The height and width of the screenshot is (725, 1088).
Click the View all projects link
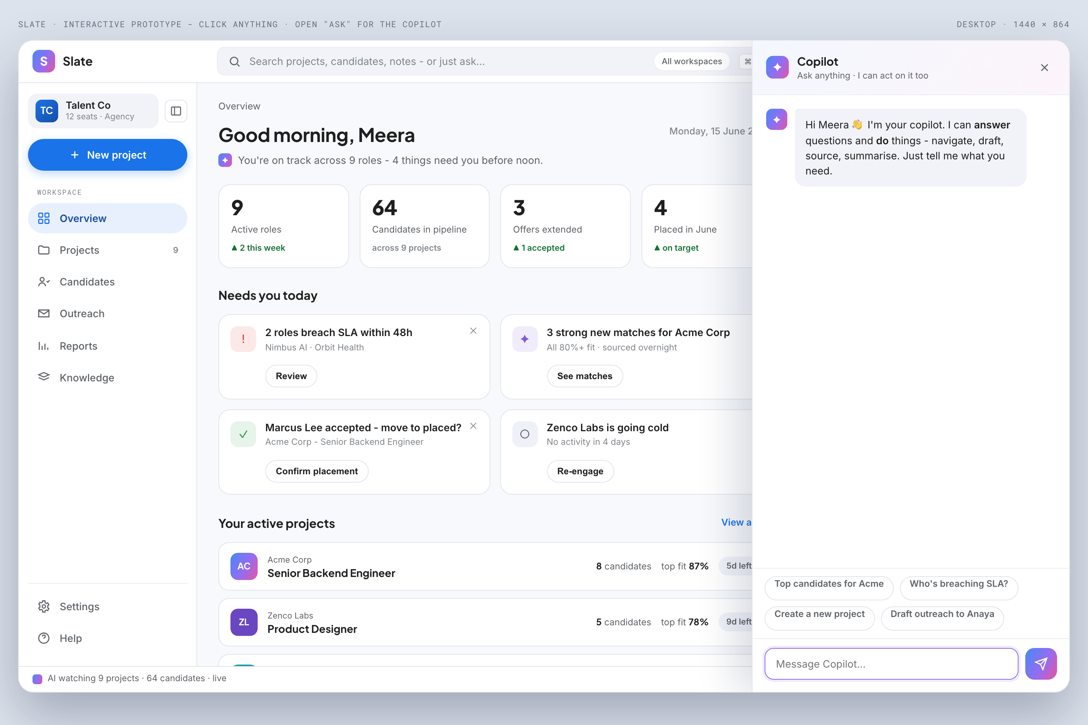coord(736,522)
